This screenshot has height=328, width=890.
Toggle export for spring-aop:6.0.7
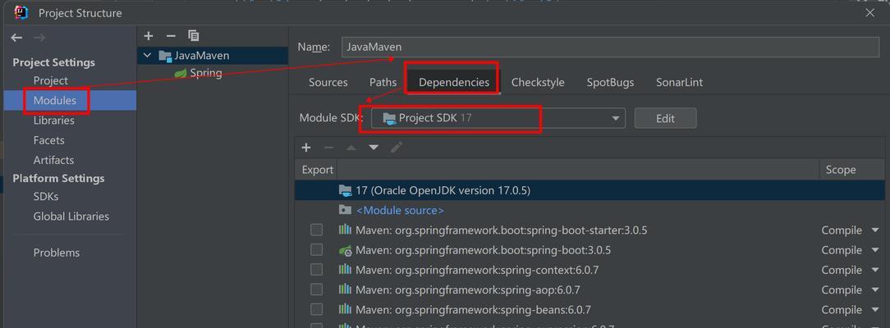[x=316, y=289]
